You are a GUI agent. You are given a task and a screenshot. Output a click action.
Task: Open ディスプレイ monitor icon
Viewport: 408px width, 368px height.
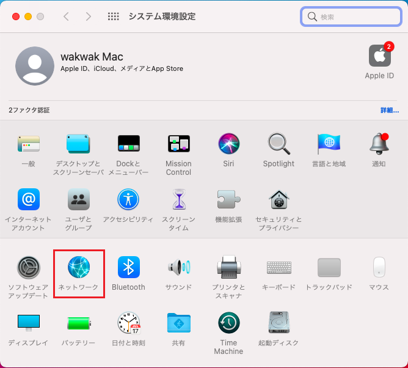tap(29, 323)
